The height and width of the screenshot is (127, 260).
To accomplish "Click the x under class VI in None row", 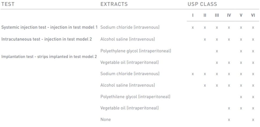I will tap(253, 120).
